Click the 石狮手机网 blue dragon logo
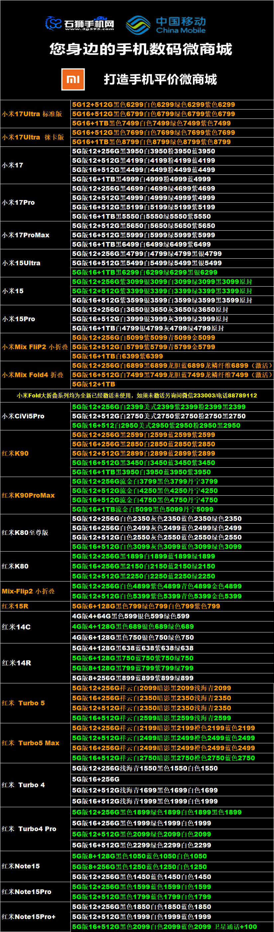Viewport: 274px width, 932px height. tap(53, 24)
